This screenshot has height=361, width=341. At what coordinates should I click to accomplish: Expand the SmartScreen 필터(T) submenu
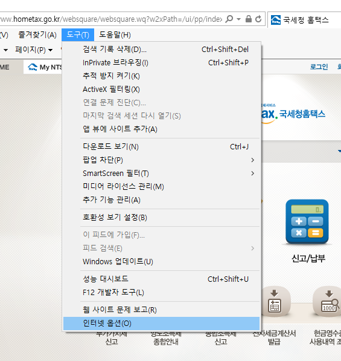162,174
